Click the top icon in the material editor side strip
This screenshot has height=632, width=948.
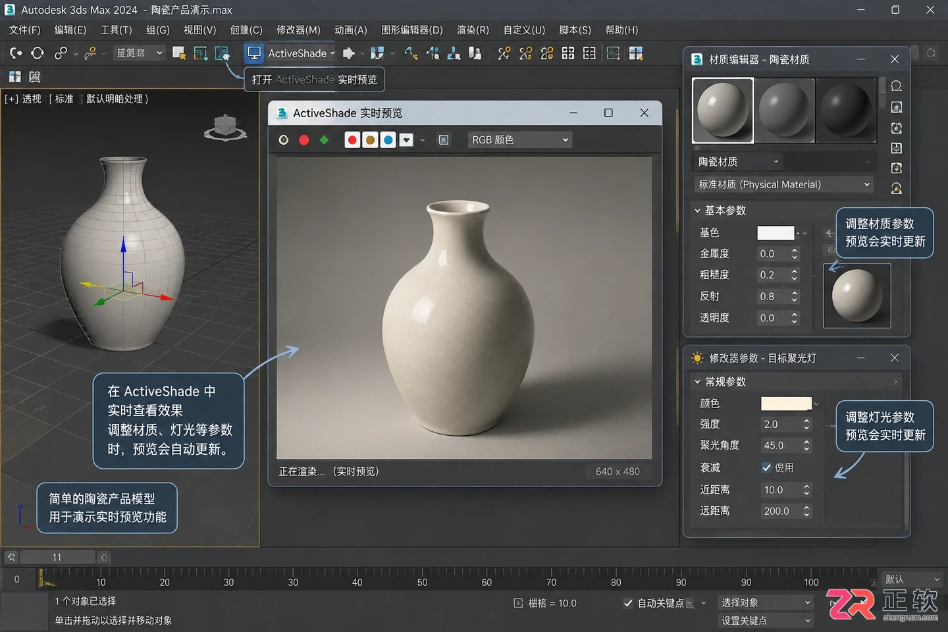pos(896,86)
